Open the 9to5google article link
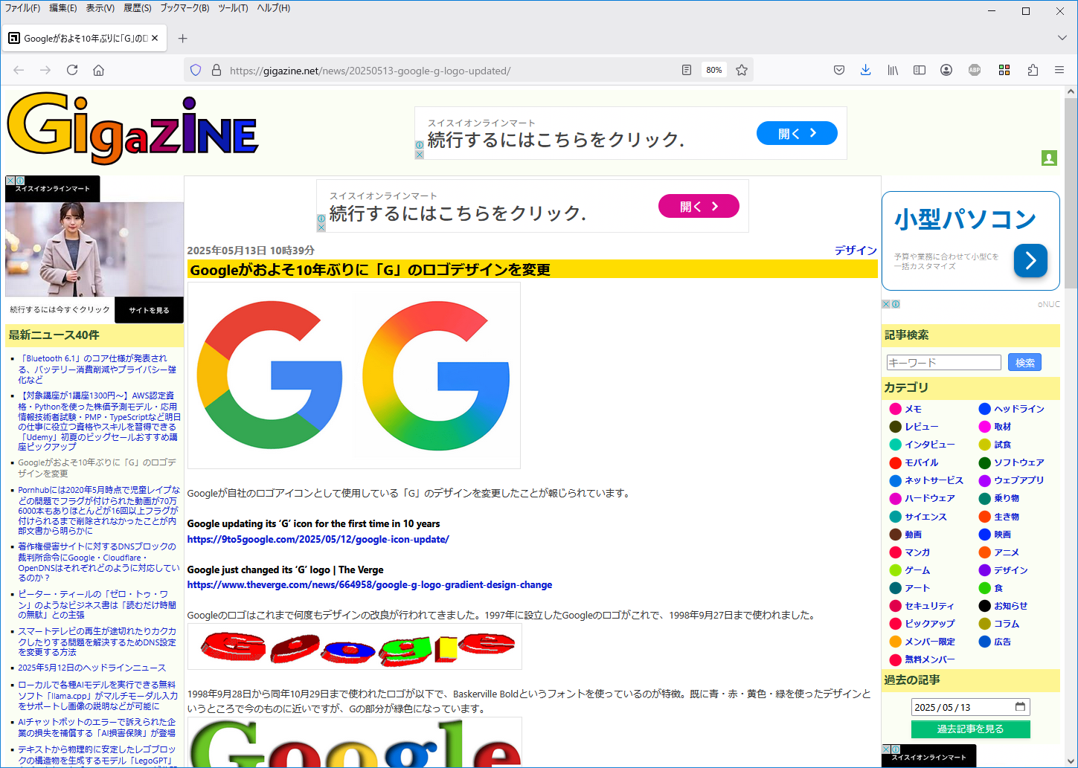The width and height of the screenshot is (1078, 768). [x=318, y=539]
